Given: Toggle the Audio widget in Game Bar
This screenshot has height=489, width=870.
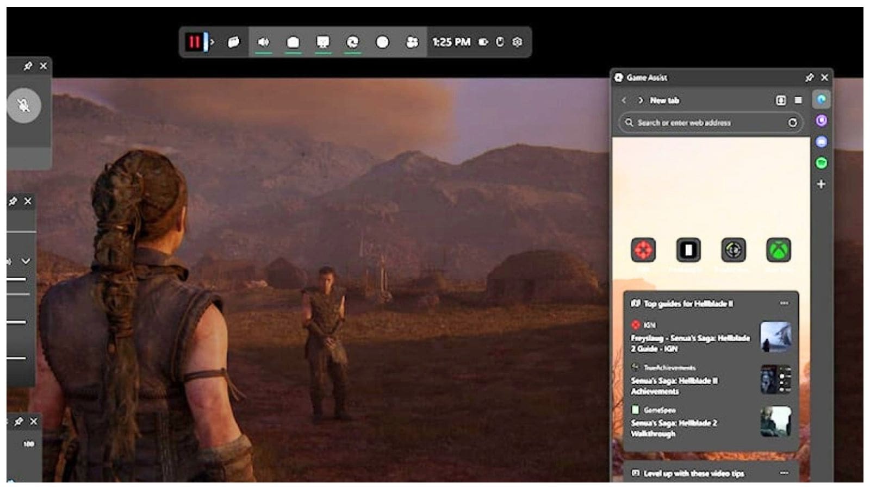Looking at the screenshot, I should pyautogui.click(x=263, y=42).
